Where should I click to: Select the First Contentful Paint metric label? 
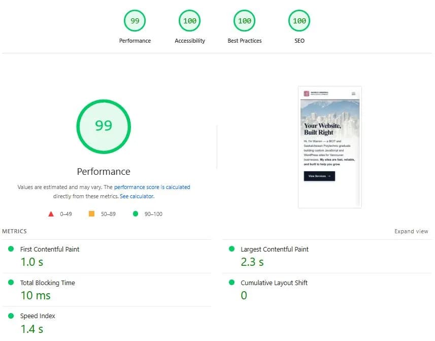pos(50,249)
